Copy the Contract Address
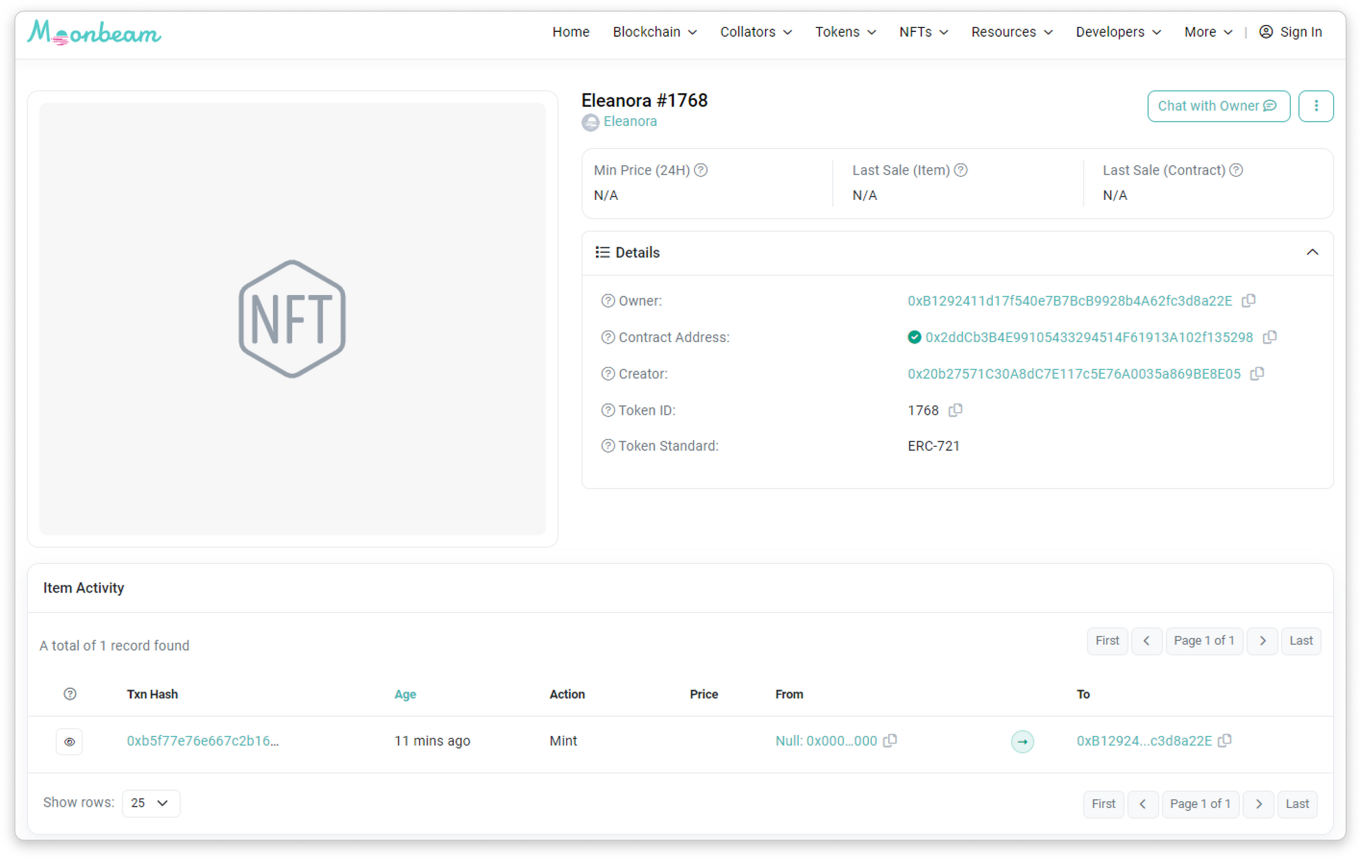This screenshot has width=1361, height=859. (x=1270, y=337)
